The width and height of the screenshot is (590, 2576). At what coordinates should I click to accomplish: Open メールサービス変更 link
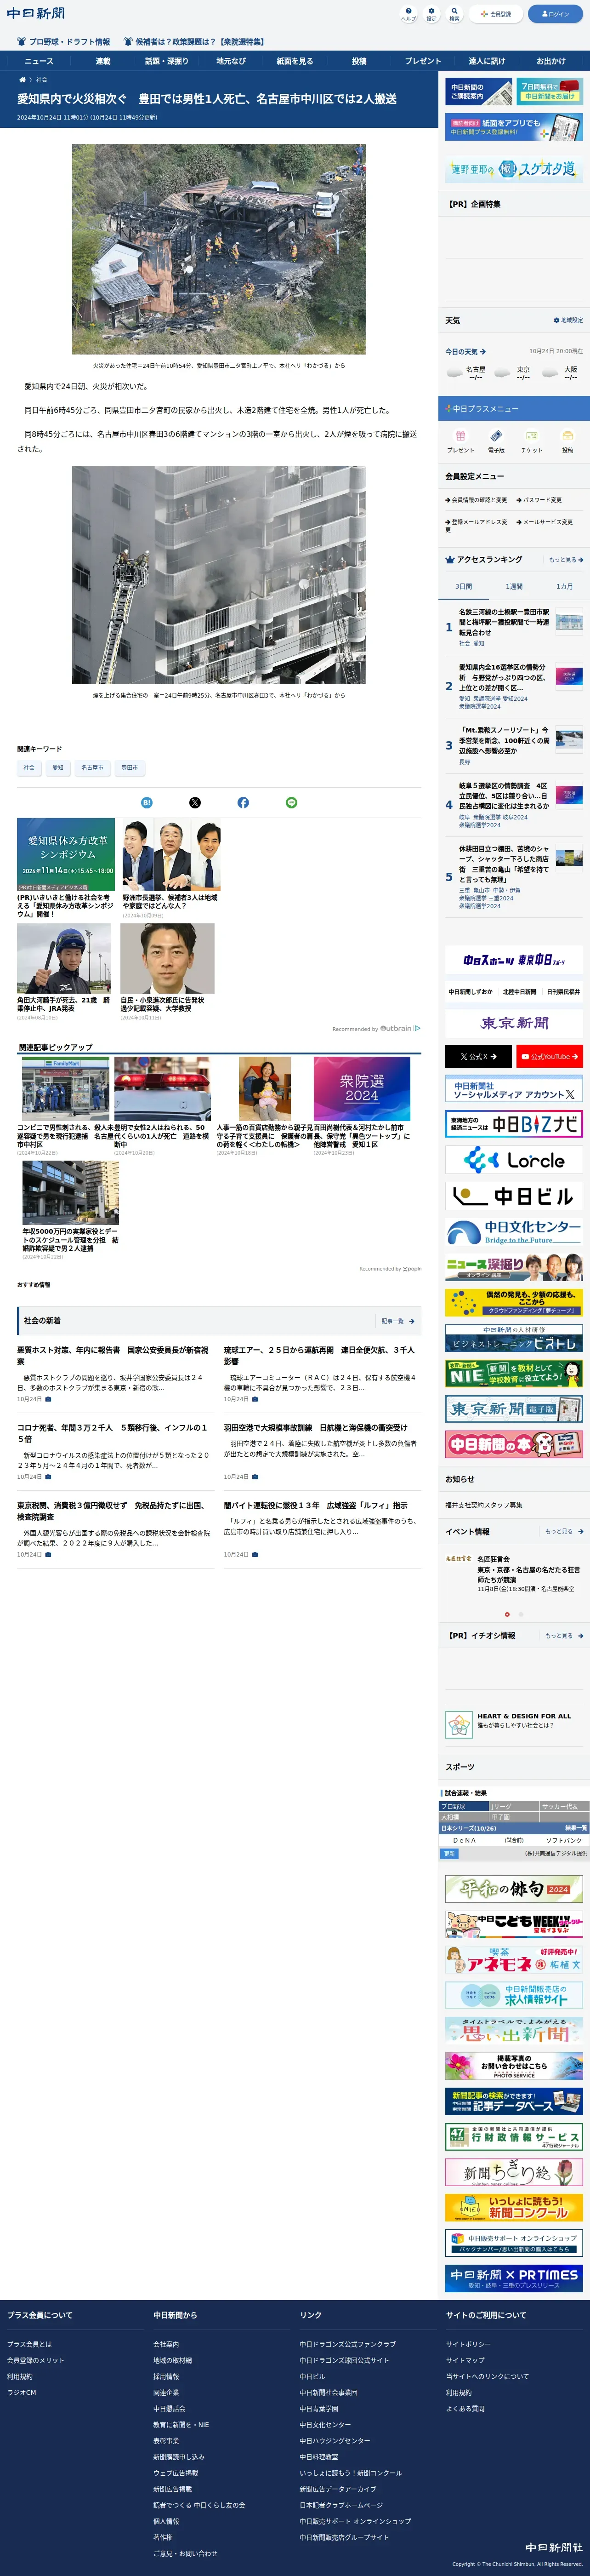[545, 522]
